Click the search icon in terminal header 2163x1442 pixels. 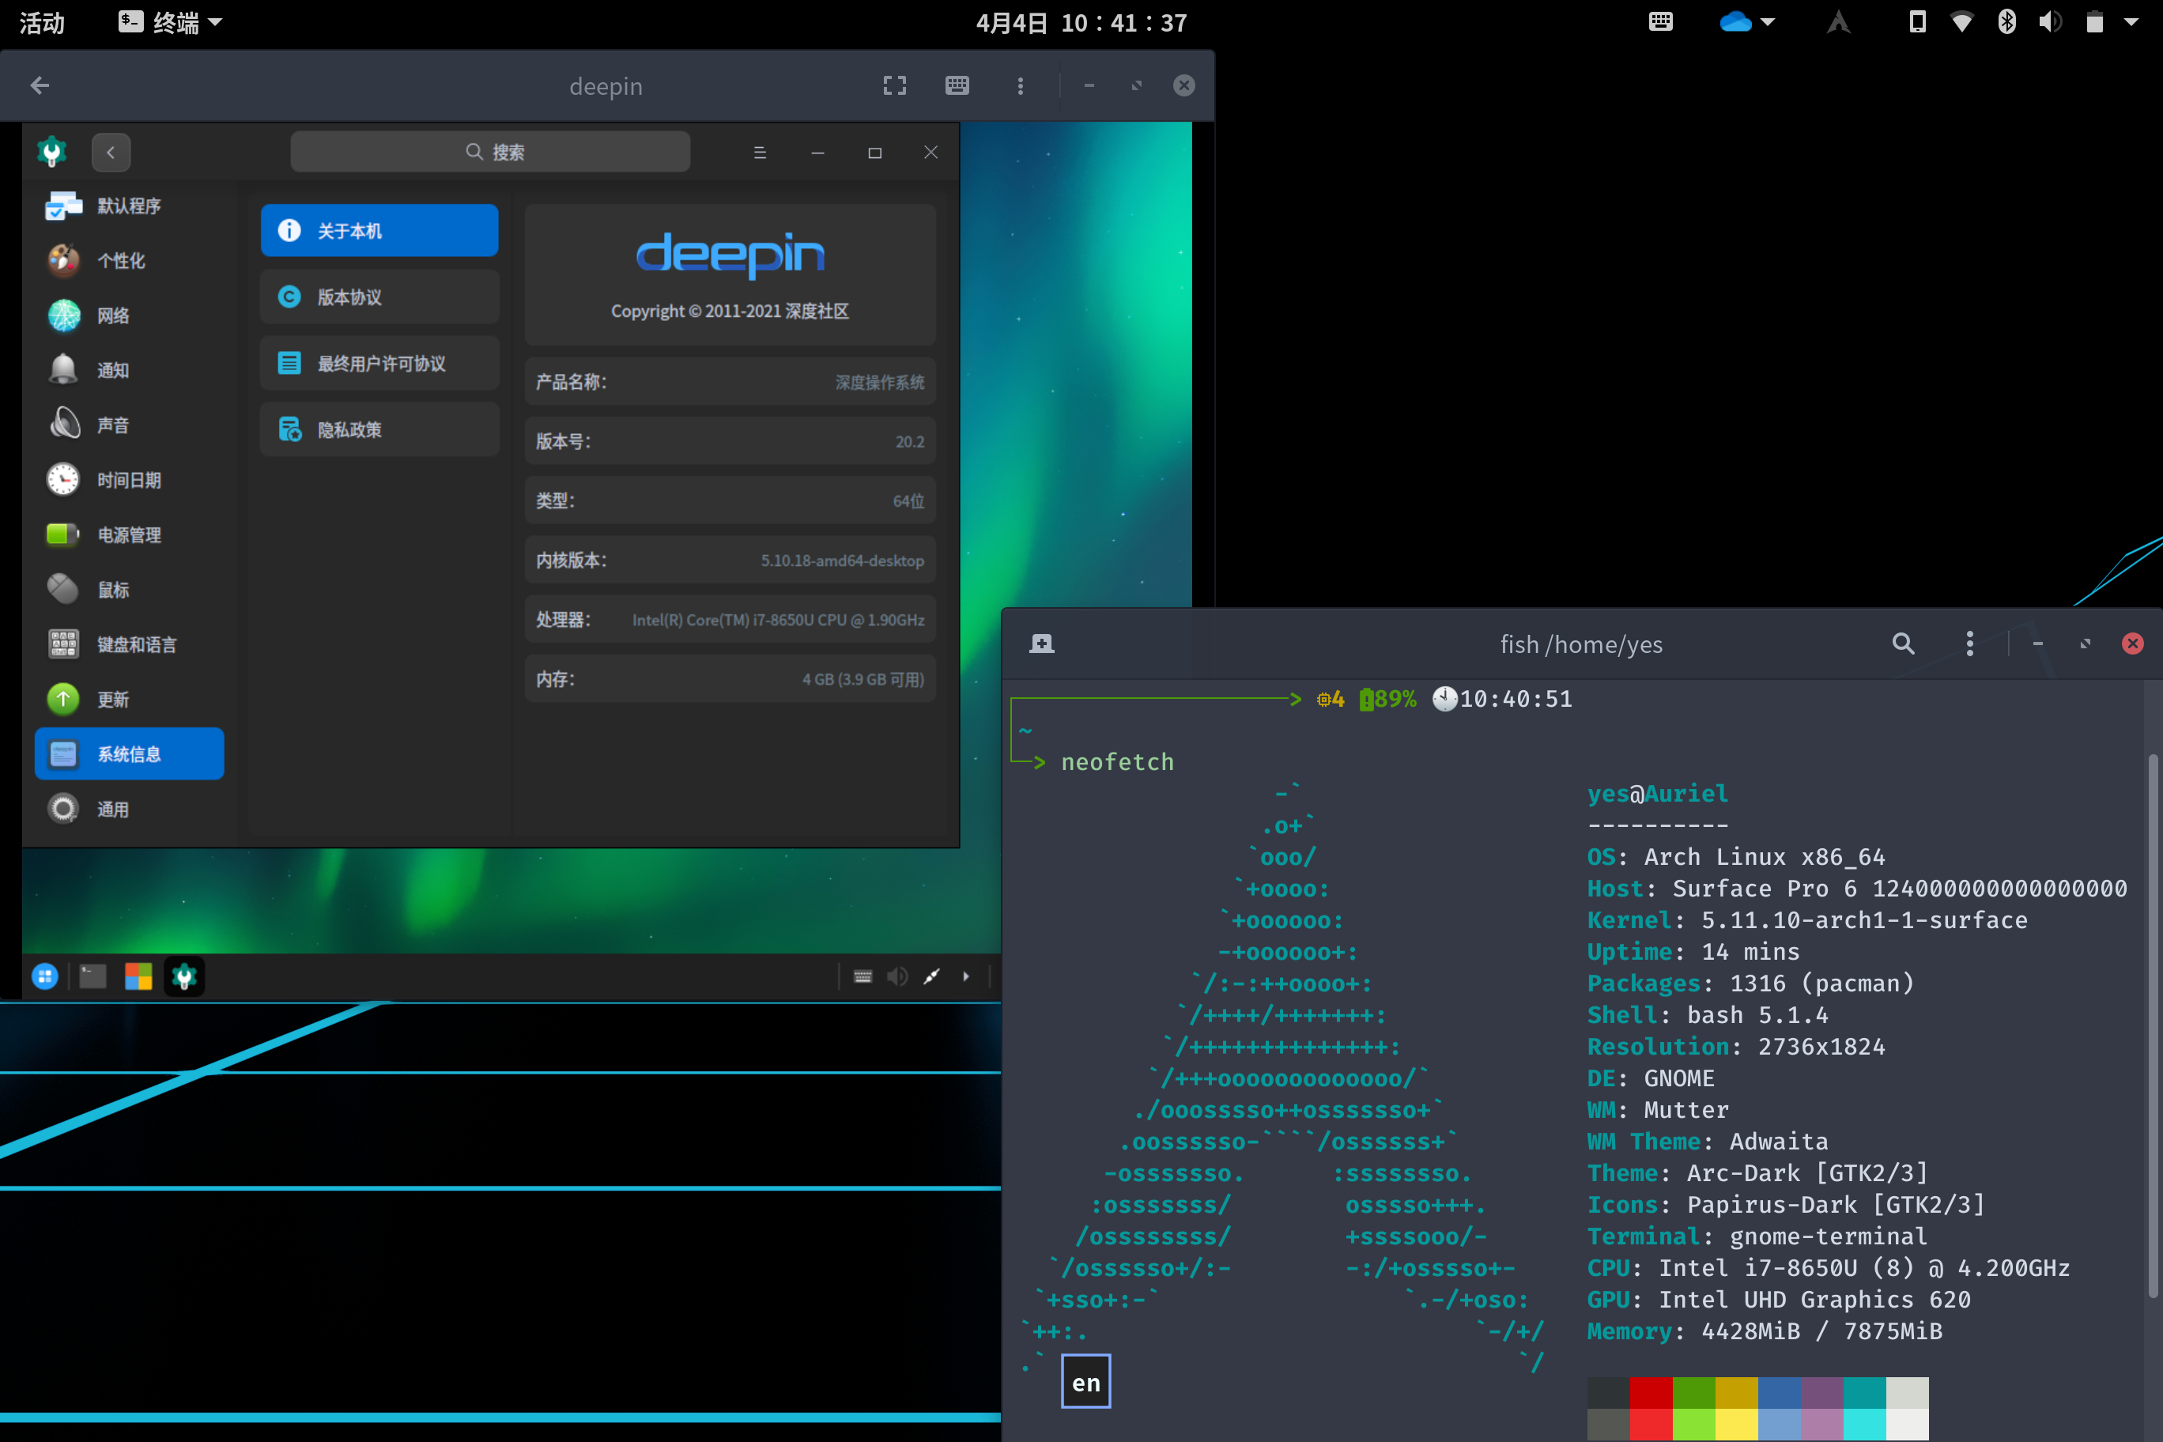pyautogui.click(x=1903, y=644)
